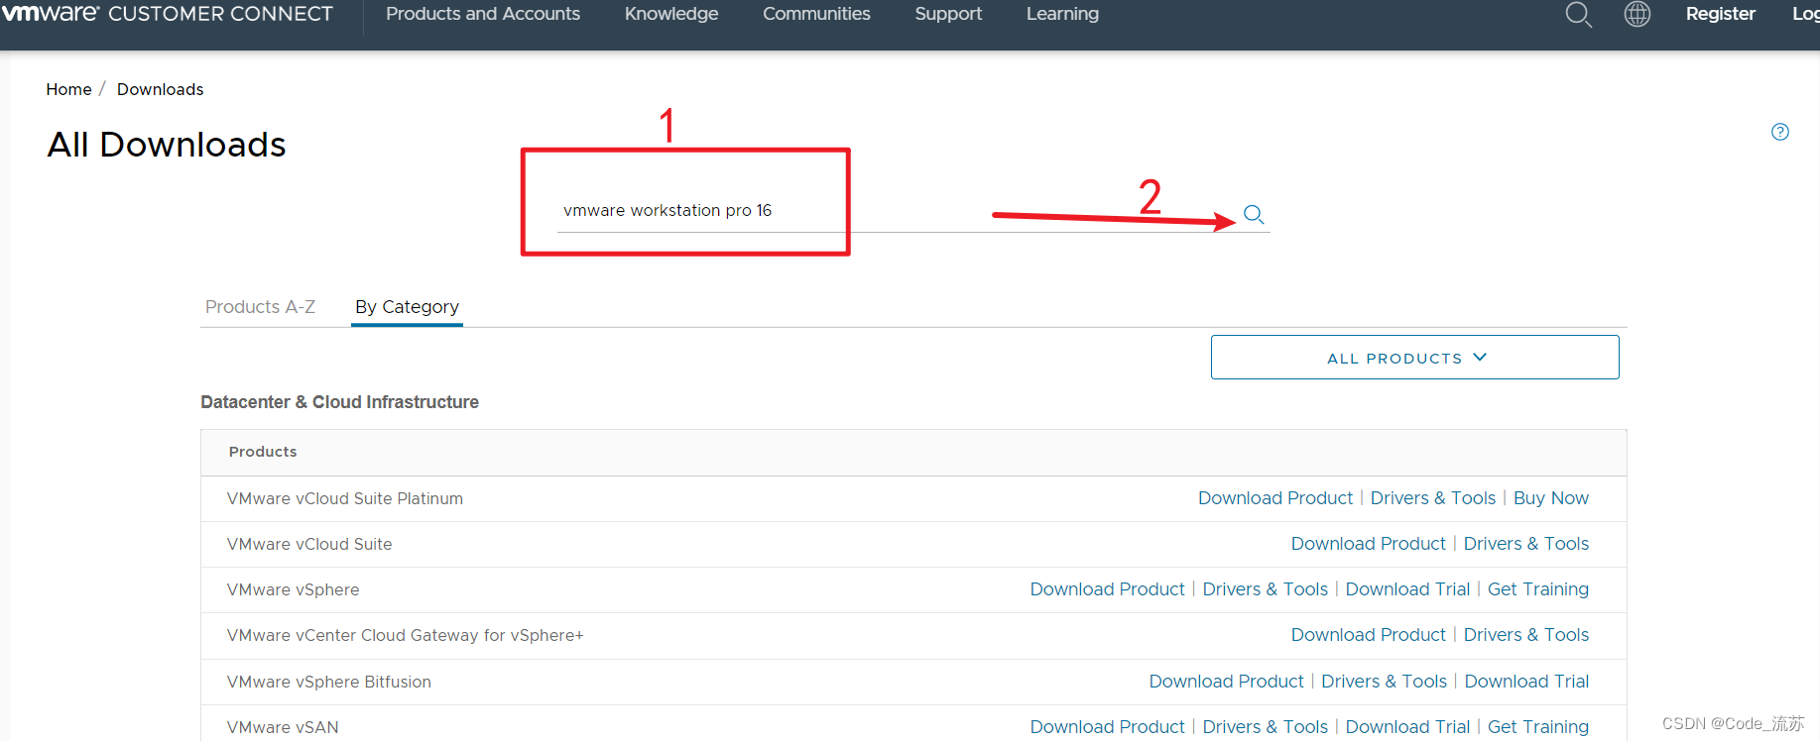
Task: Click the Datacenter & Cloud Infrastructure heading
Action: point(339,402)
